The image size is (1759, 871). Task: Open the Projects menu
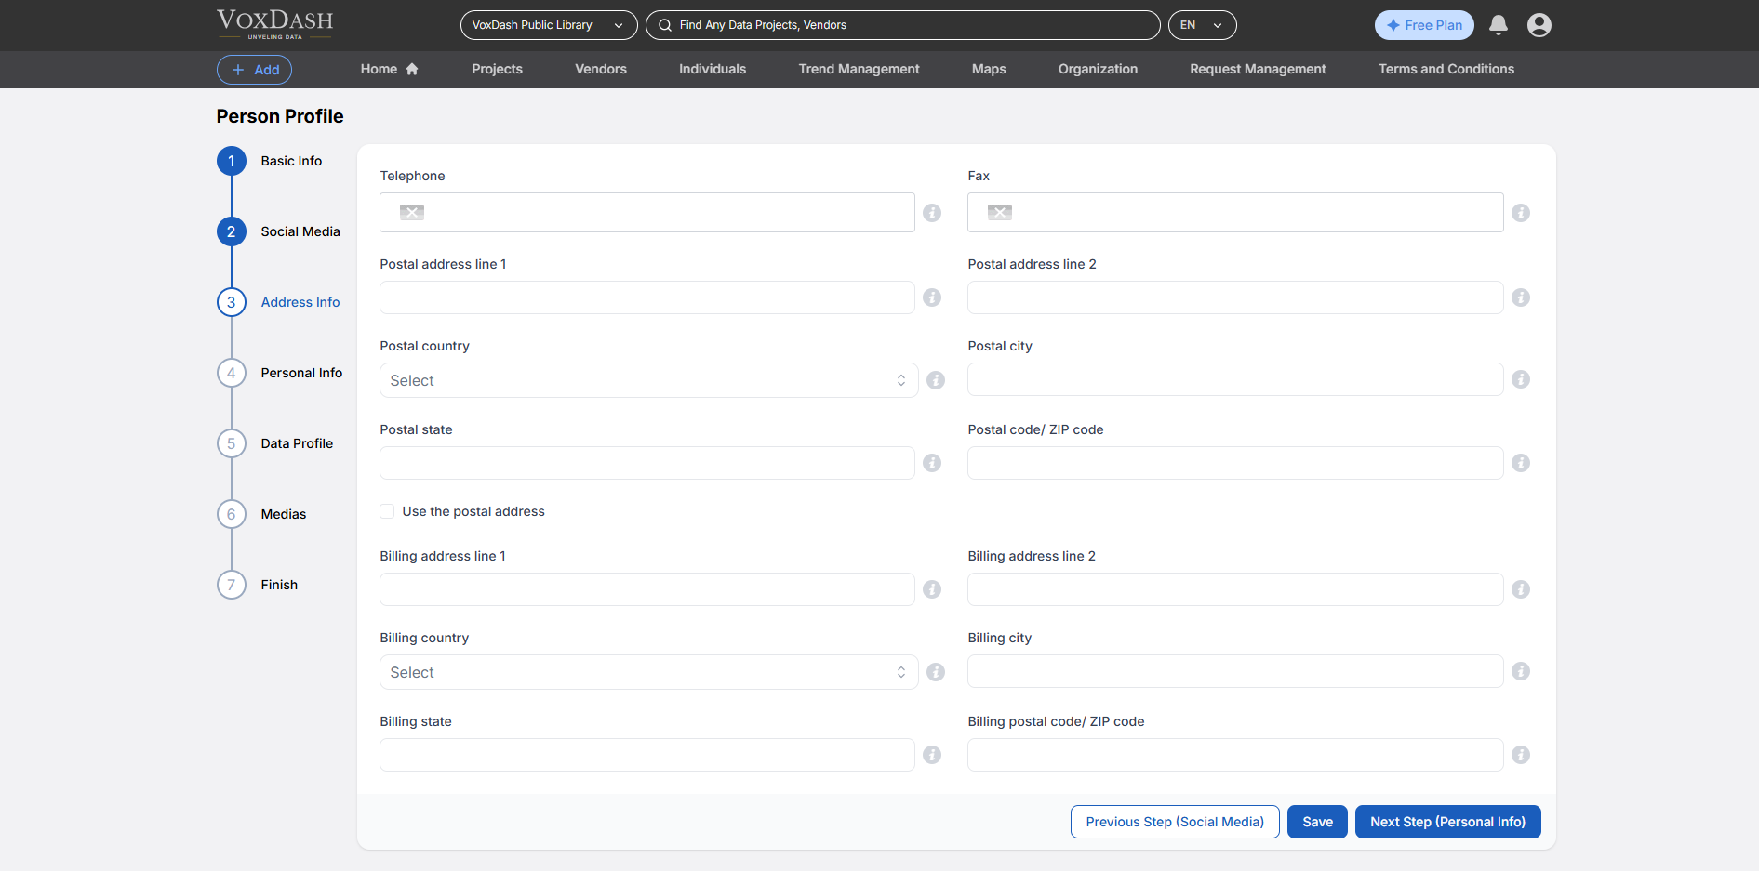point(497,69)
